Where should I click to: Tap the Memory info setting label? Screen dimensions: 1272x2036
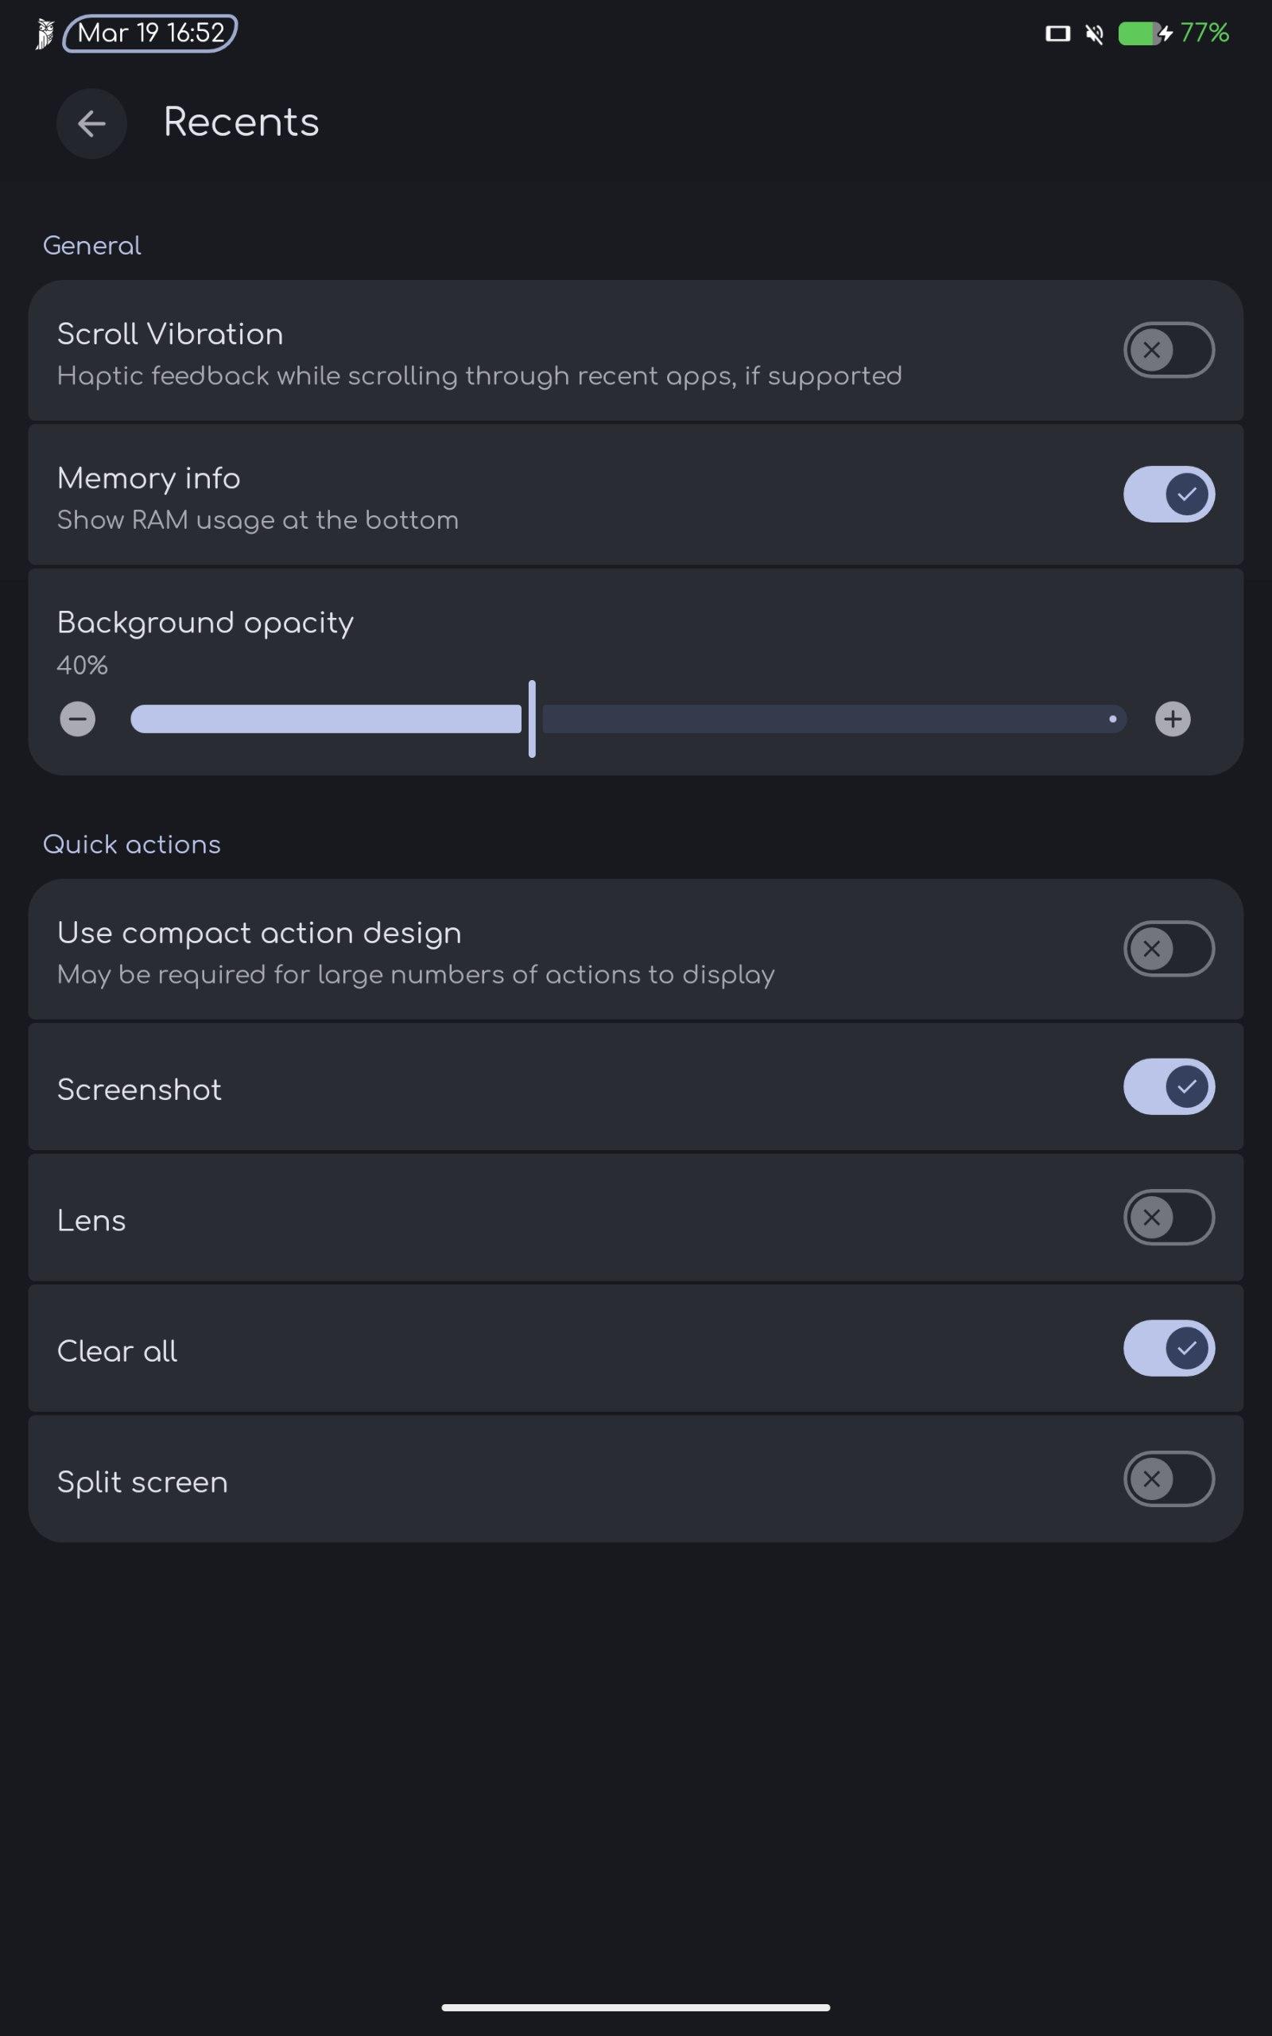pos(148,478)
